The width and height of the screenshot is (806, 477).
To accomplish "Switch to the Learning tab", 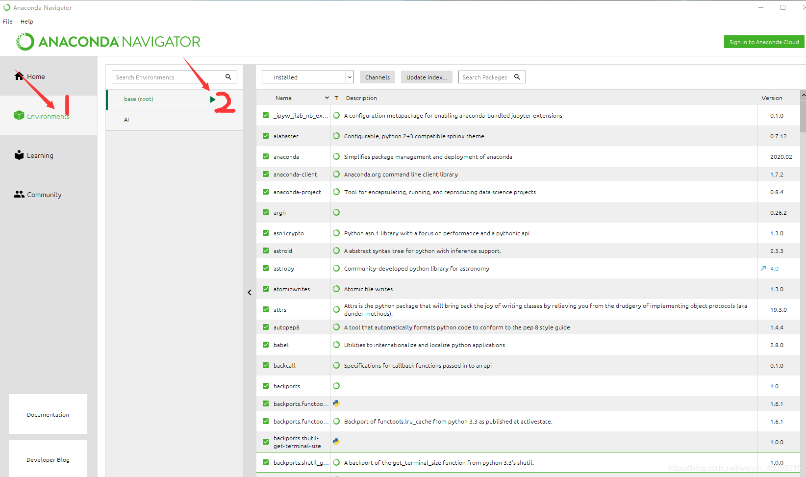I will [x=49, y=155].
